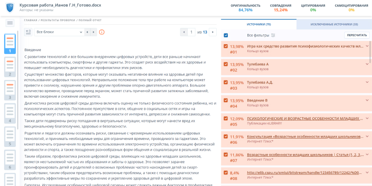Open 'Все фильтры' filter label
Screen dimensions: 372x186
258,35
